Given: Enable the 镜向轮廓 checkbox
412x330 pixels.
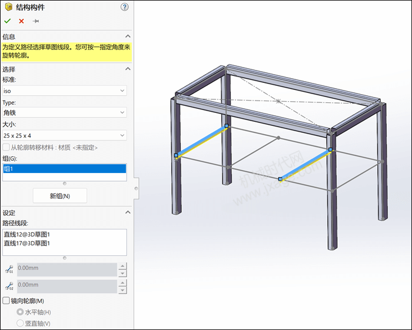Looking at the screenshot, I should (6, 301).
